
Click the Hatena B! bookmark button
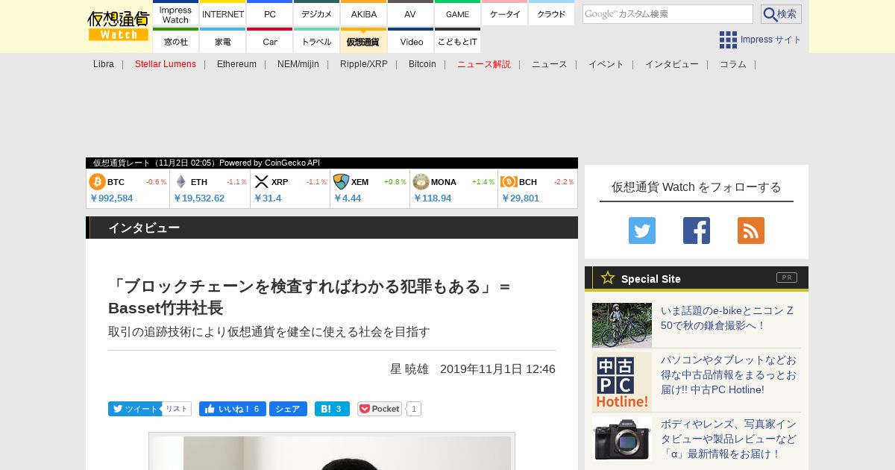332,409
